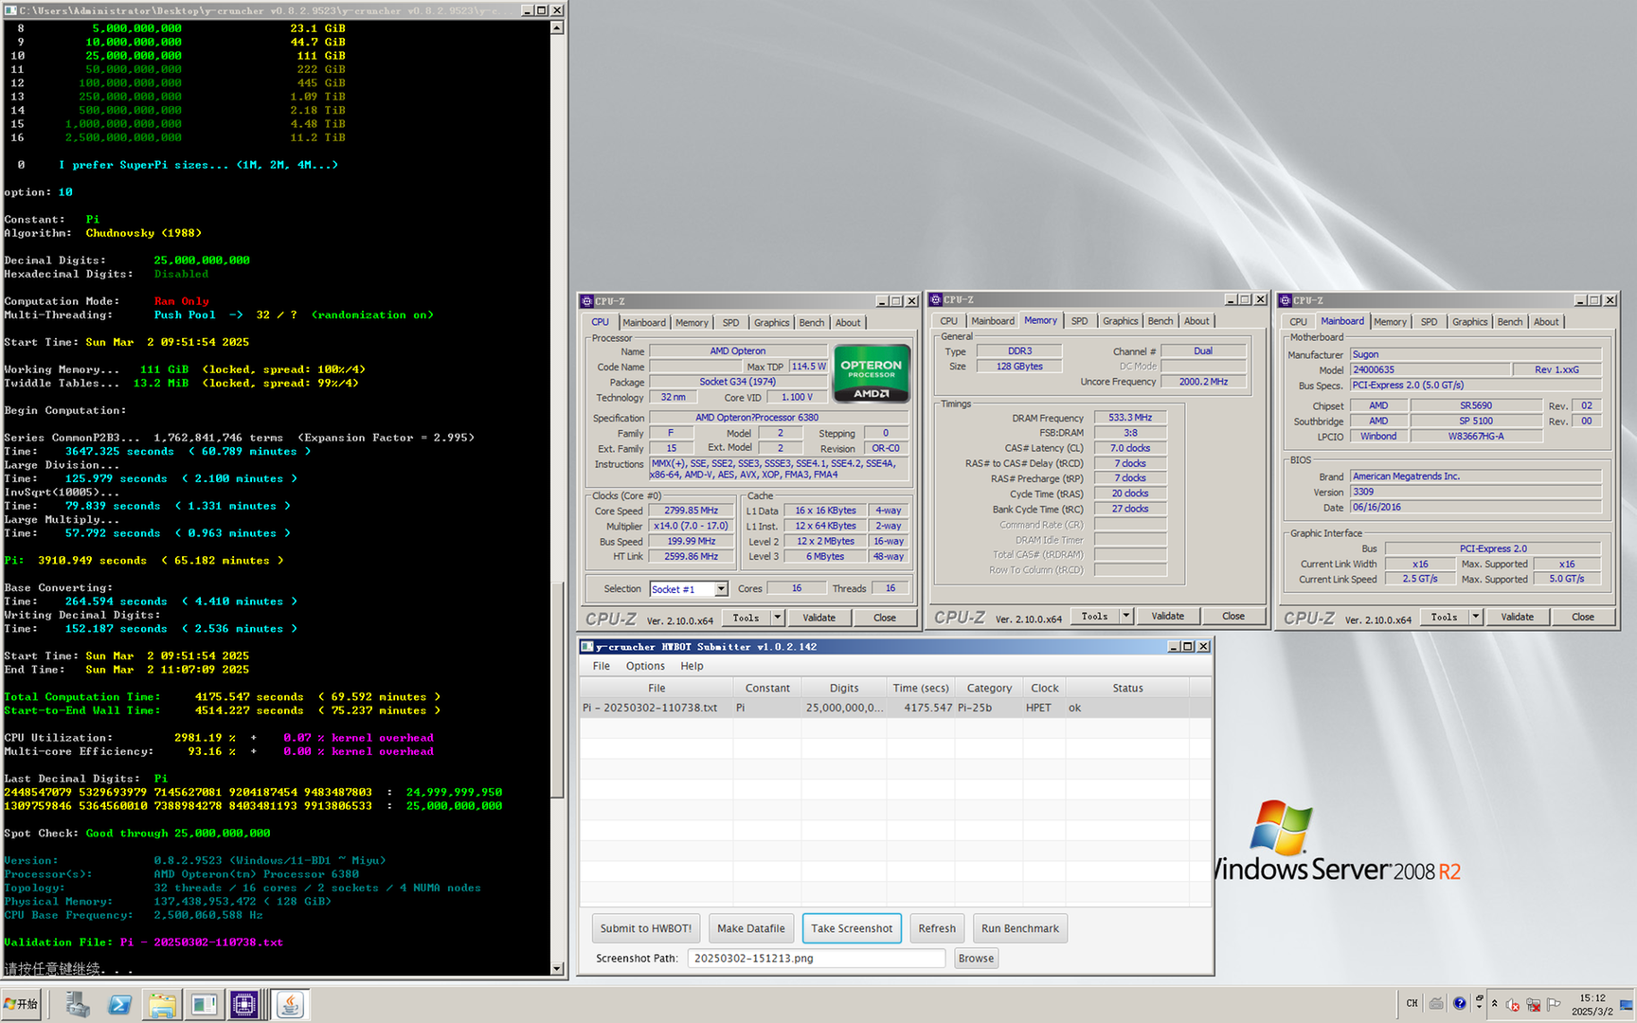Select the Pi - 20250302-110738.txt result row

(896, 708)
